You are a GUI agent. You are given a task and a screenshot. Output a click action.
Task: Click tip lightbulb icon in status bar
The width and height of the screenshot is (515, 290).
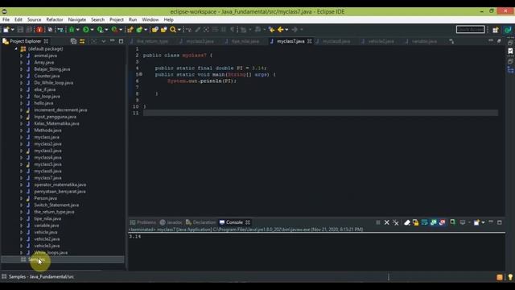[510, 277]
